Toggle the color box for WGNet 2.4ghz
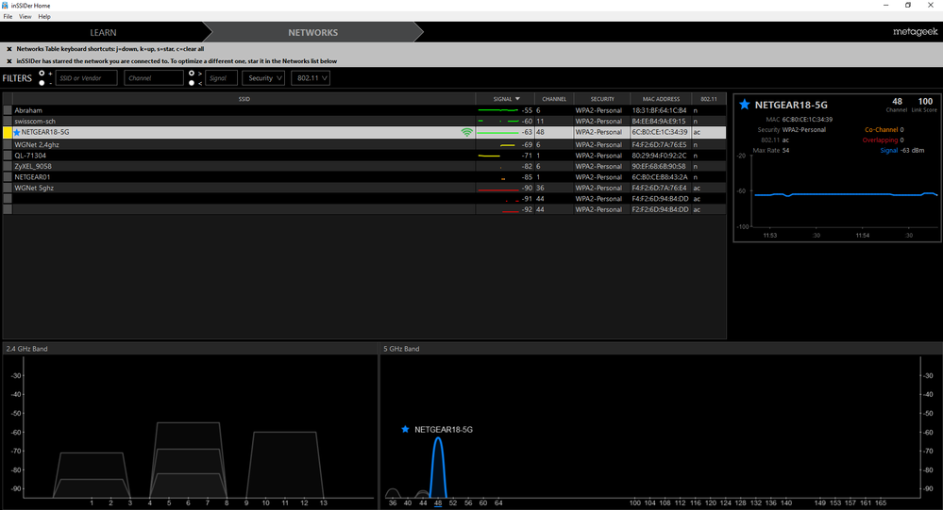This screenshot has width=943, height=510. [x=8, y=145]
